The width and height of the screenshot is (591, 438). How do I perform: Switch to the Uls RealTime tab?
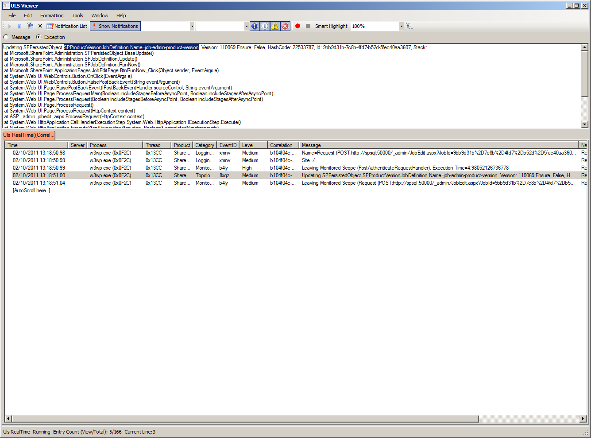tap(29, 135)
